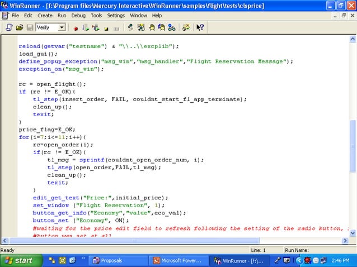Screen dimensions: 357x267
Task: Open the Debug menu
Action: [x=78, y=16]
